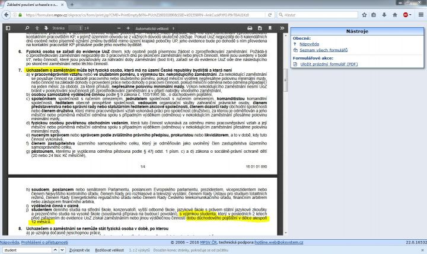
Task: Click the 1/4 page indicator text
Action: 143,166
